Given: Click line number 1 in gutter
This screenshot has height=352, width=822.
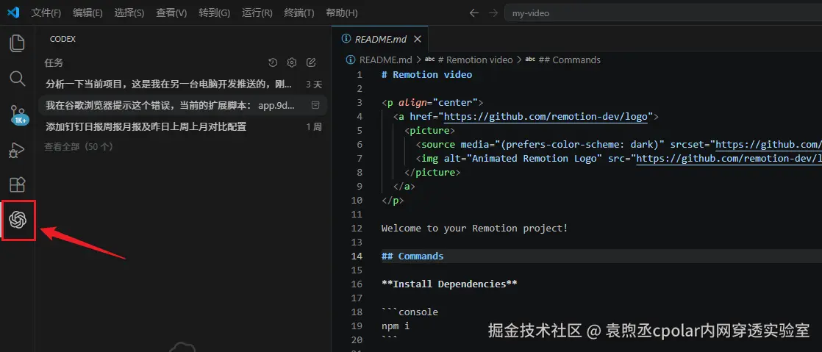Looking at the screenshot, I should point(359,74).
